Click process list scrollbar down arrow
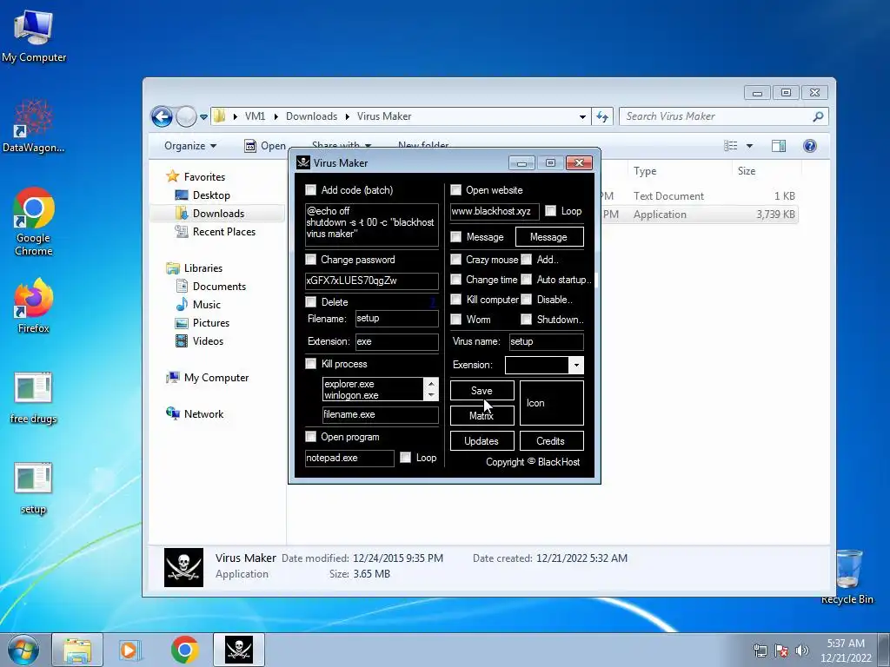 coord(431,395)
